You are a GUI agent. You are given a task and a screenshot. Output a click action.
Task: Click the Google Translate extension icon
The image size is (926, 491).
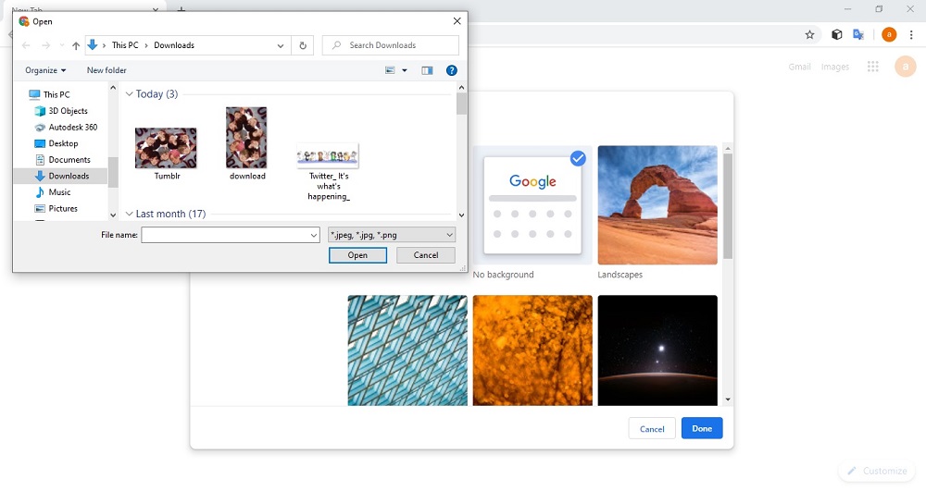click(858, 35)
